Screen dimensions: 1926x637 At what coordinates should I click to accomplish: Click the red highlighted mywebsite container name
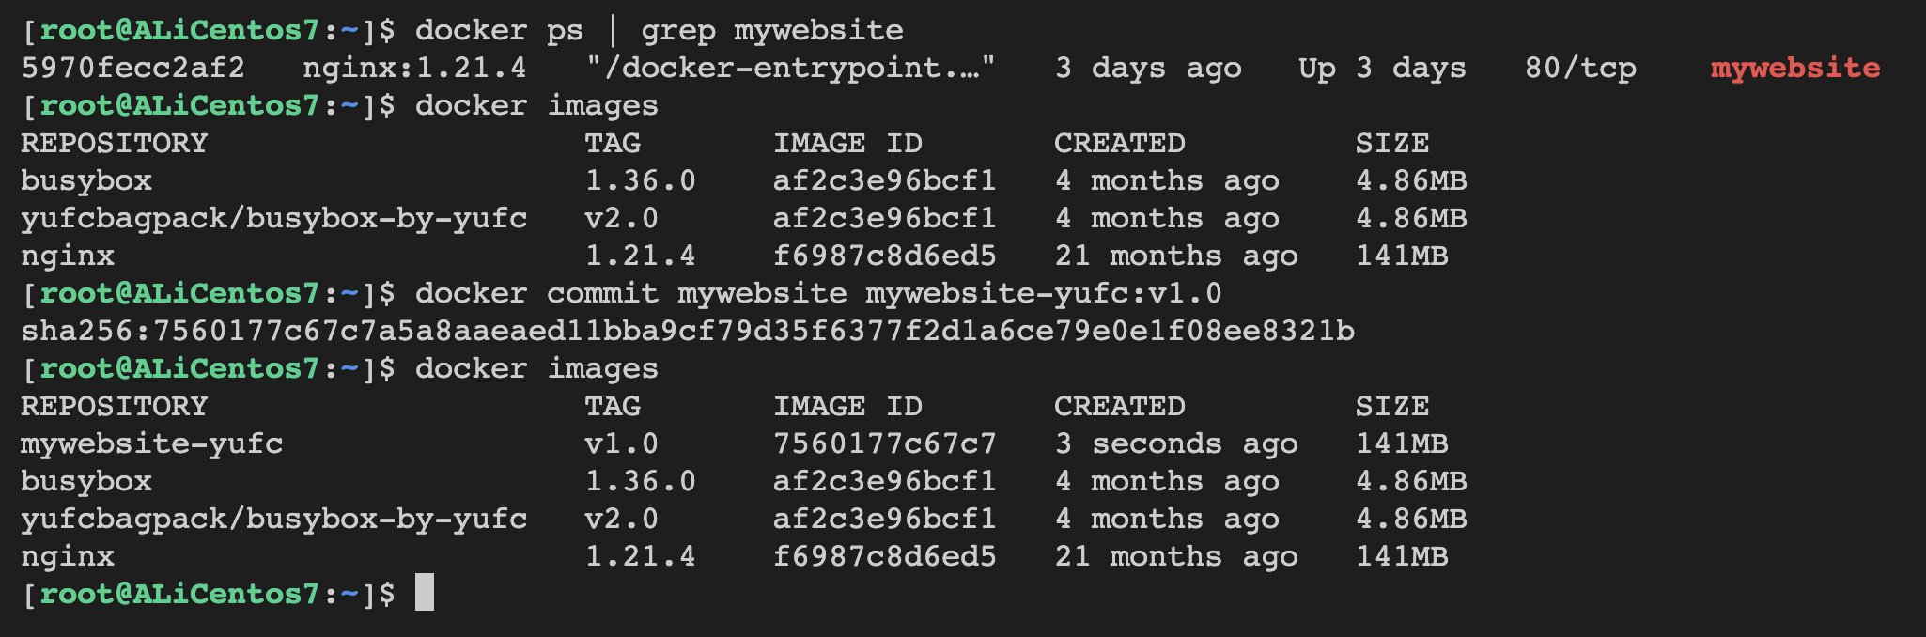click(x=1795, y=68)
